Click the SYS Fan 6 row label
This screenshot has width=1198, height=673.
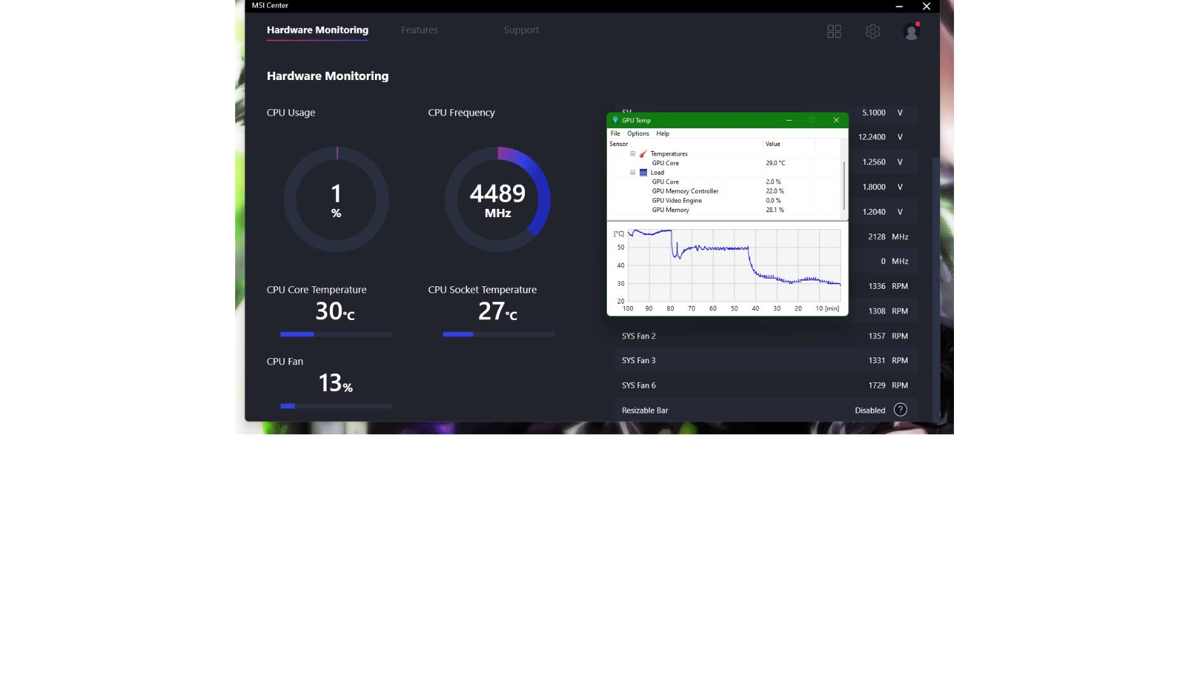(639, 385)
